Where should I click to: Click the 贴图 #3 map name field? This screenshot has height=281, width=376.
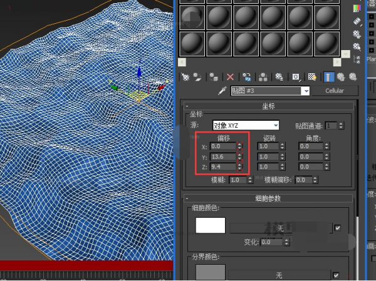(266, 91)
